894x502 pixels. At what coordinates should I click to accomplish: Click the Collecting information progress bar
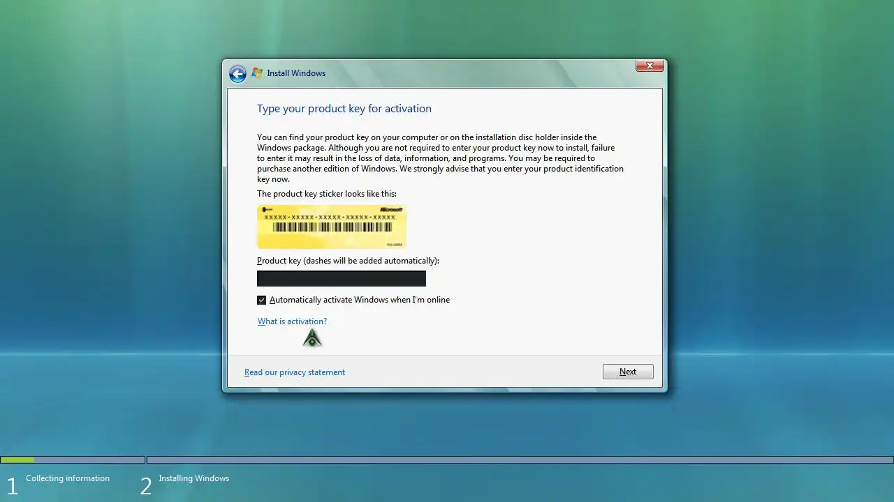[73, 460]
